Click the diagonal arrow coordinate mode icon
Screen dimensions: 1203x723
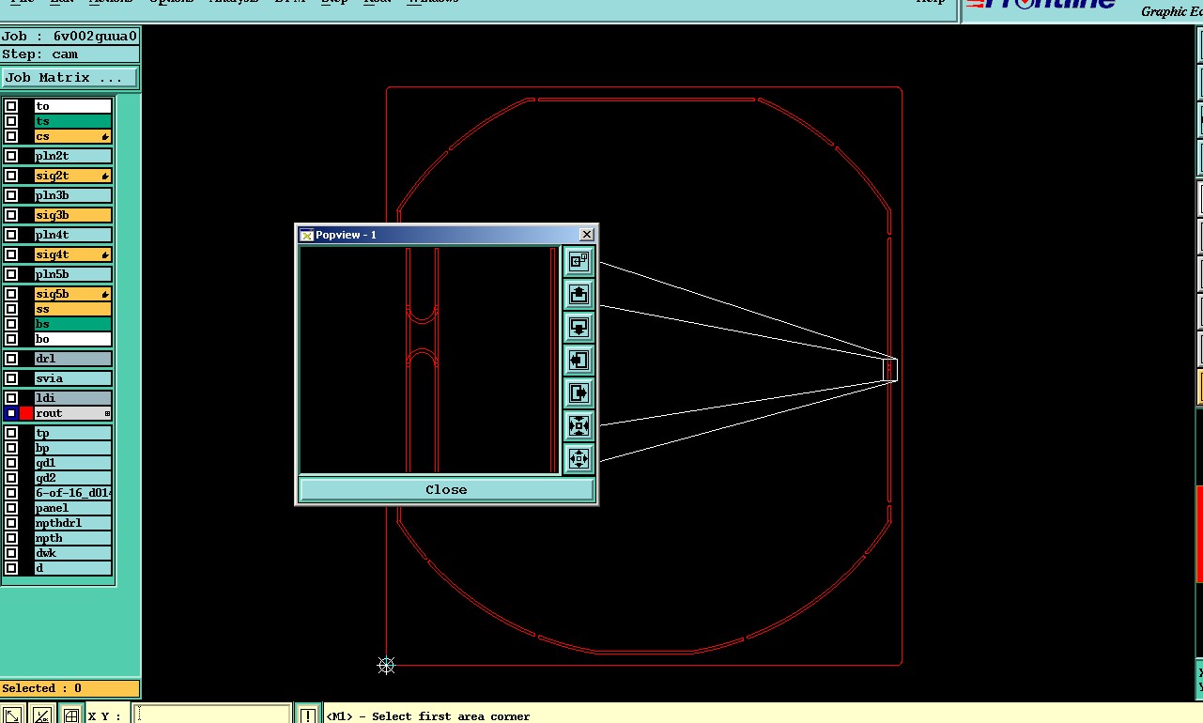(12, 715)
